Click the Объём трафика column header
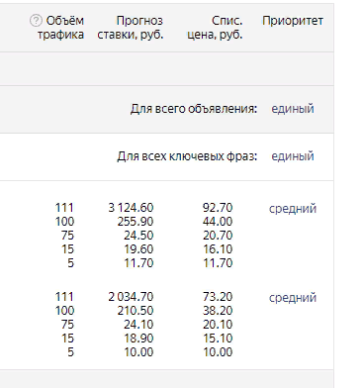 pos(60,28)
